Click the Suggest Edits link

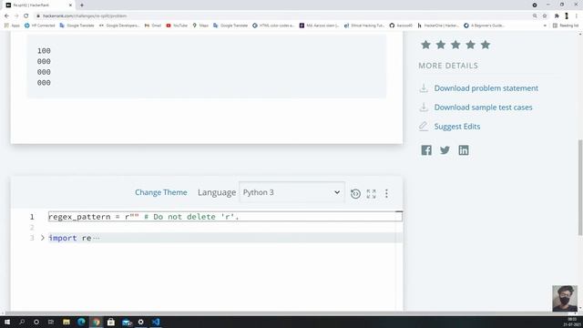[x=457, y=127]
